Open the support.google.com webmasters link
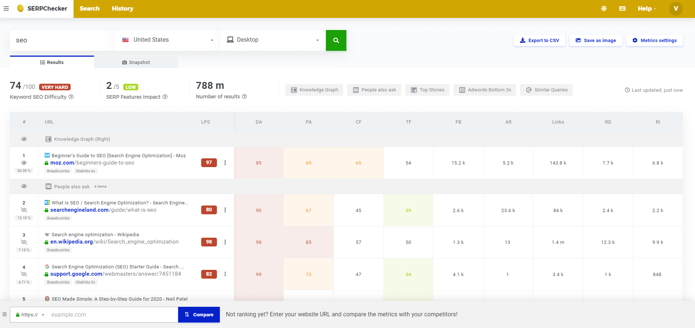Image resolution: width=695 pixels, height=328 pixels. 116,274
